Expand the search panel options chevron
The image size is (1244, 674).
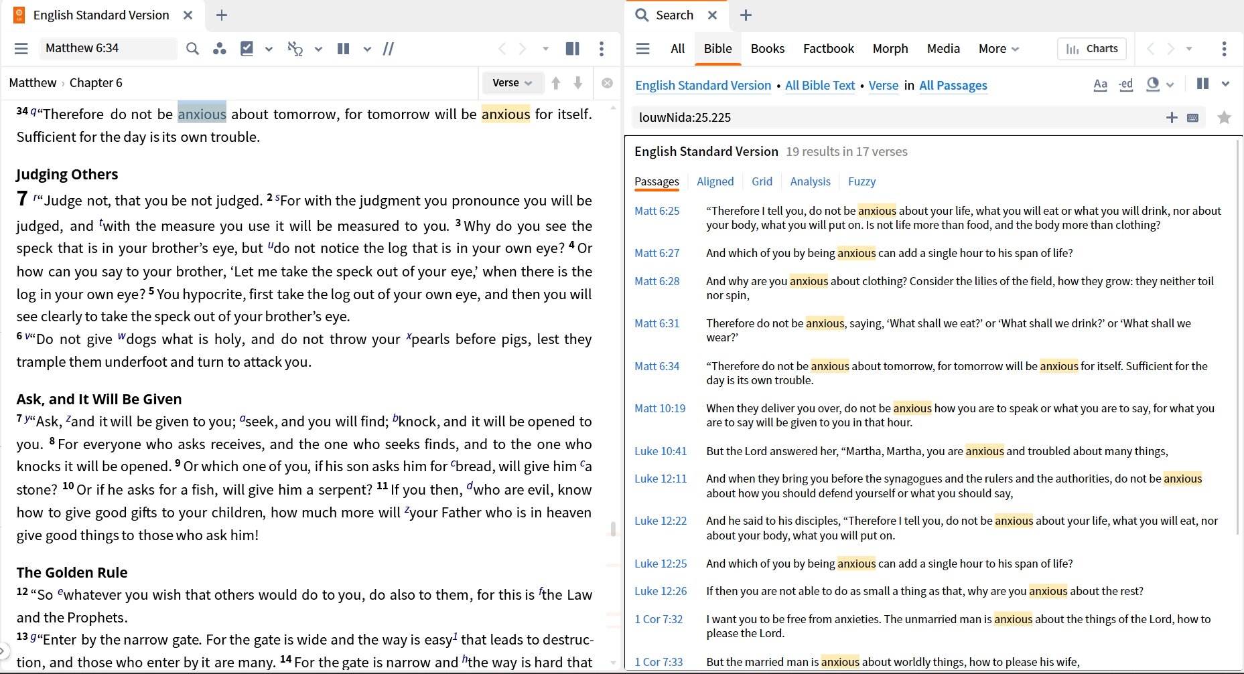(1225, 84)
